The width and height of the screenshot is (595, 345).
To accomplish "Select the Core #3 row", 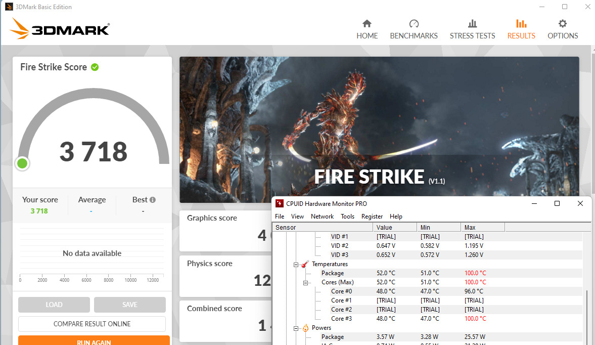I will pyautogui.click(x=428, y=318).
